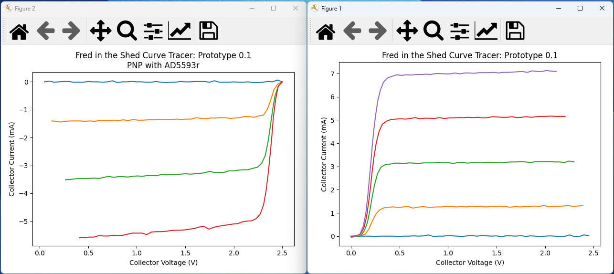This screenshot has height=274, width=614.
Task: Open Configure subplots in Figure 2
Action: pos(153,31)
